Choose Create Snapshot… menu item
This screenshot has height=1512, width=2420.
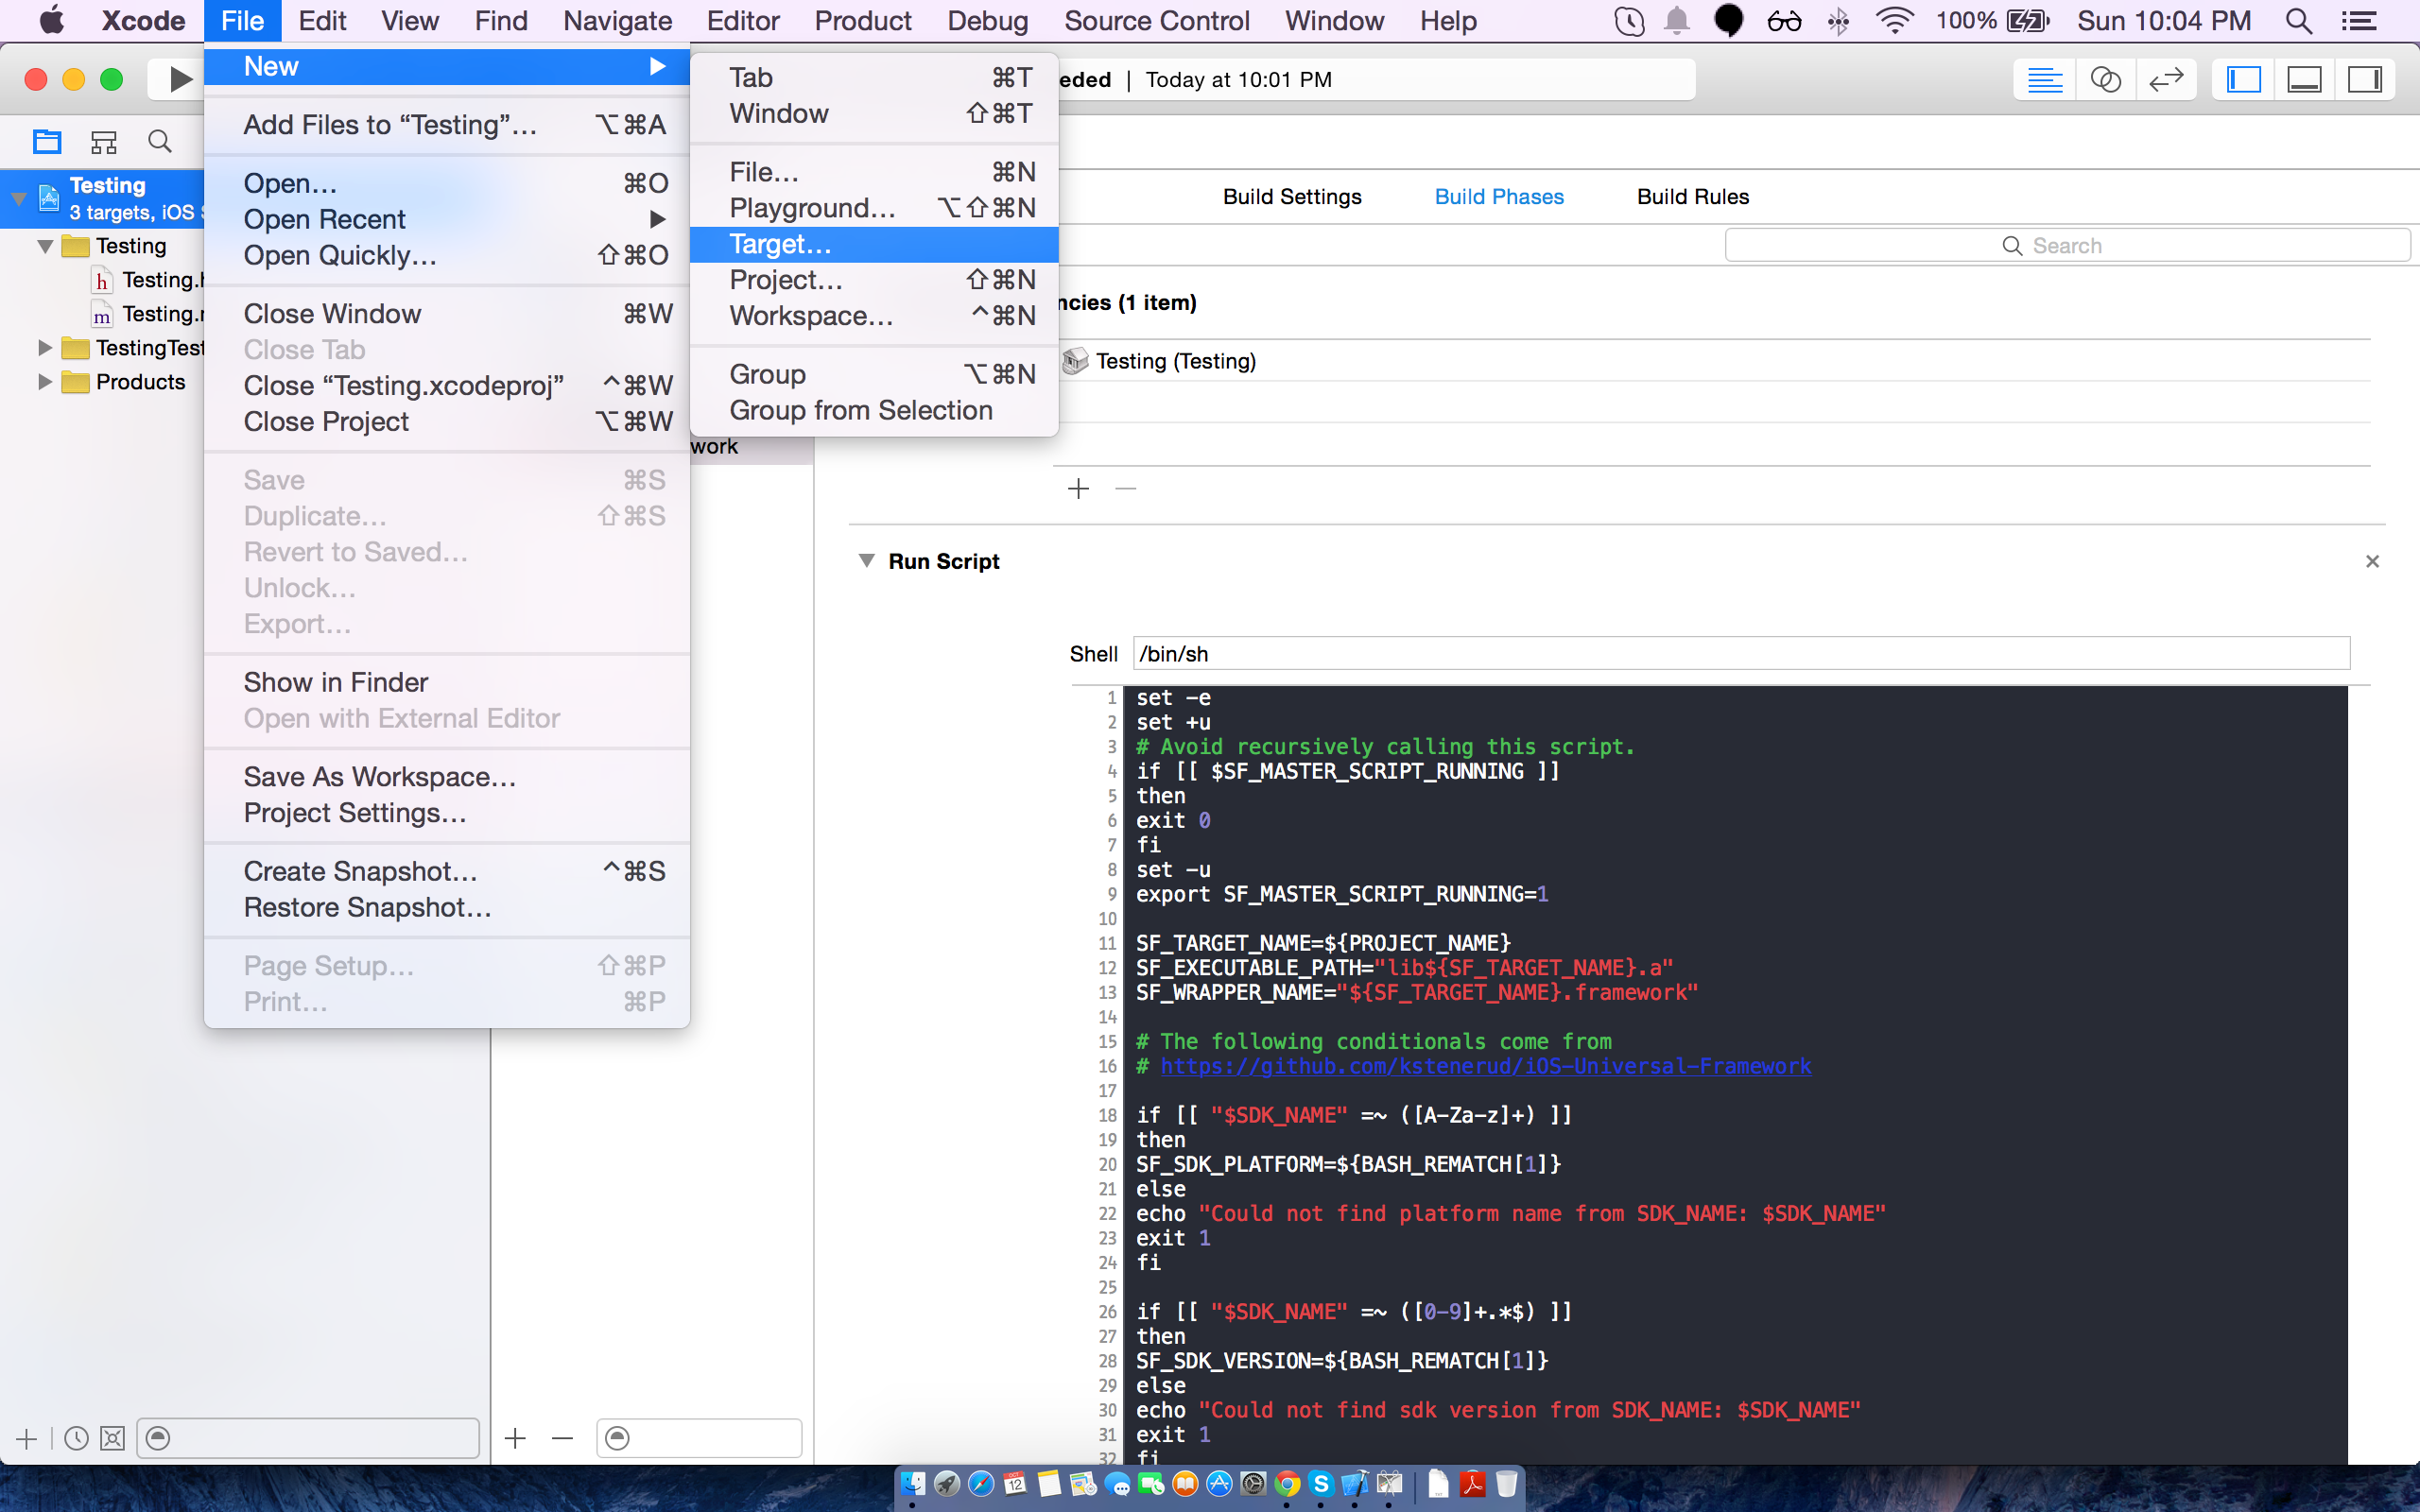pos(447,872)
